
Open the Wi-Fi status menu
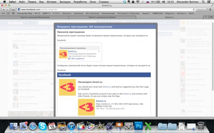click(138, 2)
